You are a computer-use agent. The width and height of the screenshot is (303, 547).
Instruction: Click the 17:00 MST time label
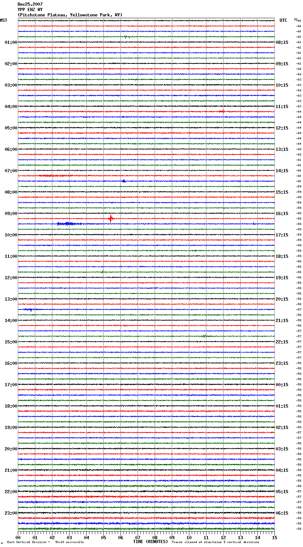coord(11,385)
